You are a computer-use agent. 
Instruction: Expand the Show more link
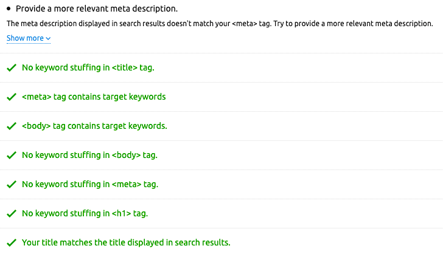coord(25,38)
